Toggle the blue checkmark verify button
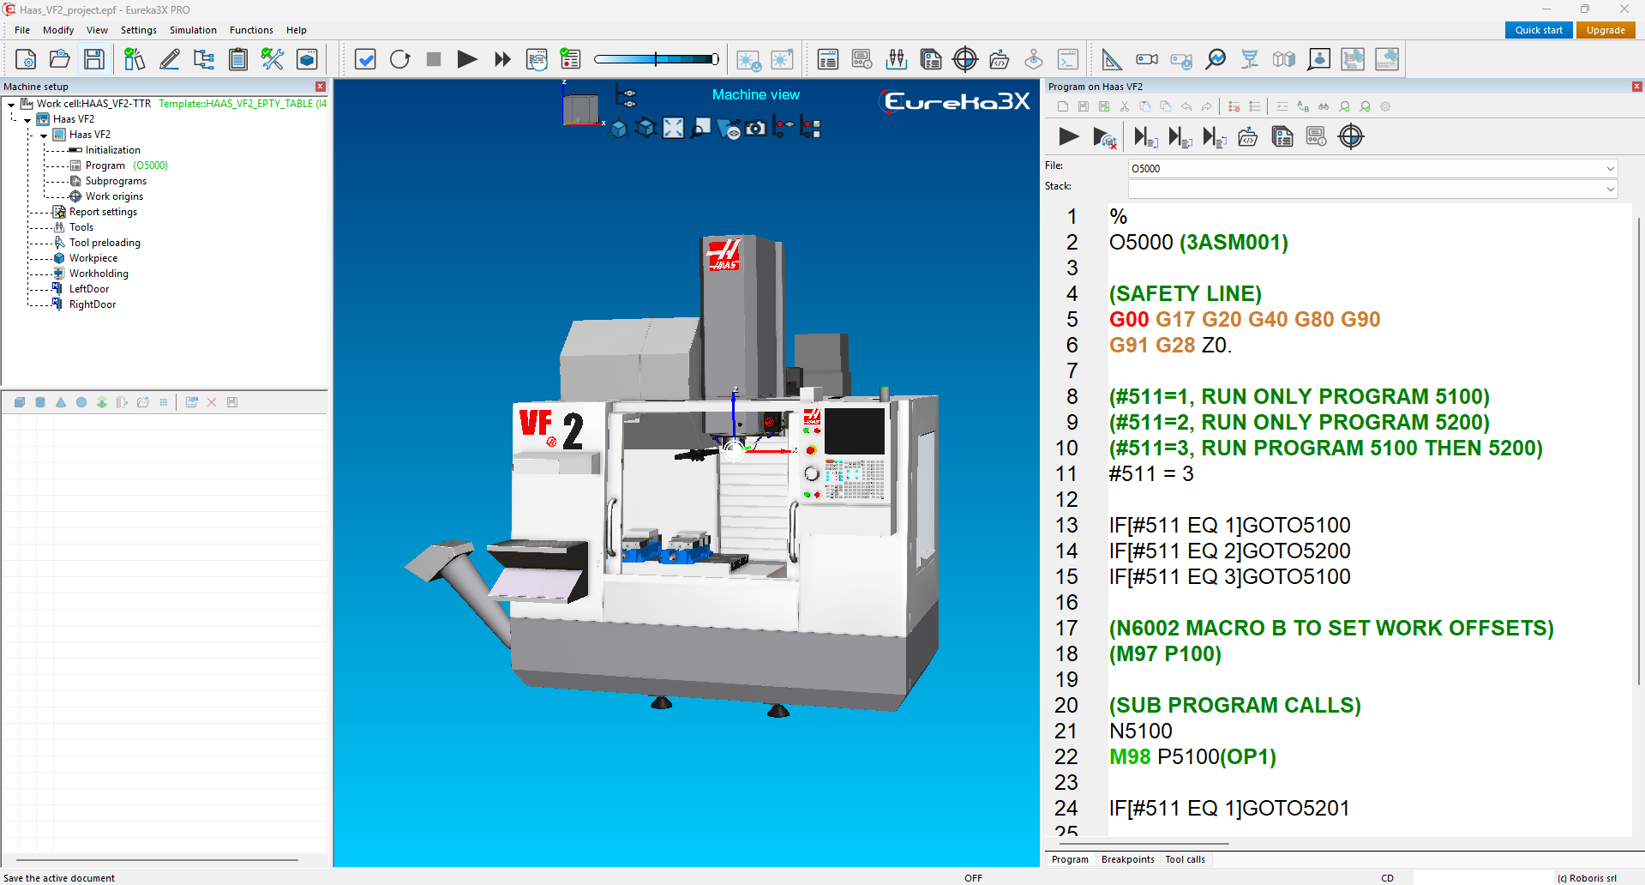 365,59
